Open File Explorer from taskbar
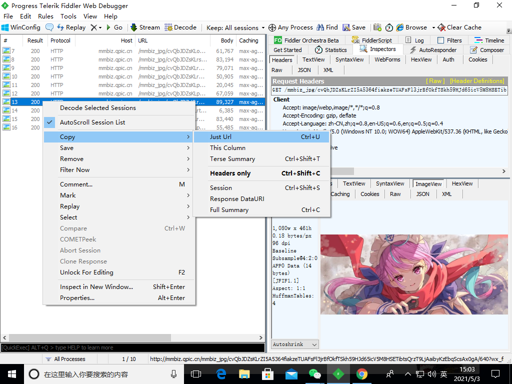This screenshot has width=512, height=384. pyautogui.click(x=244, y=374)
